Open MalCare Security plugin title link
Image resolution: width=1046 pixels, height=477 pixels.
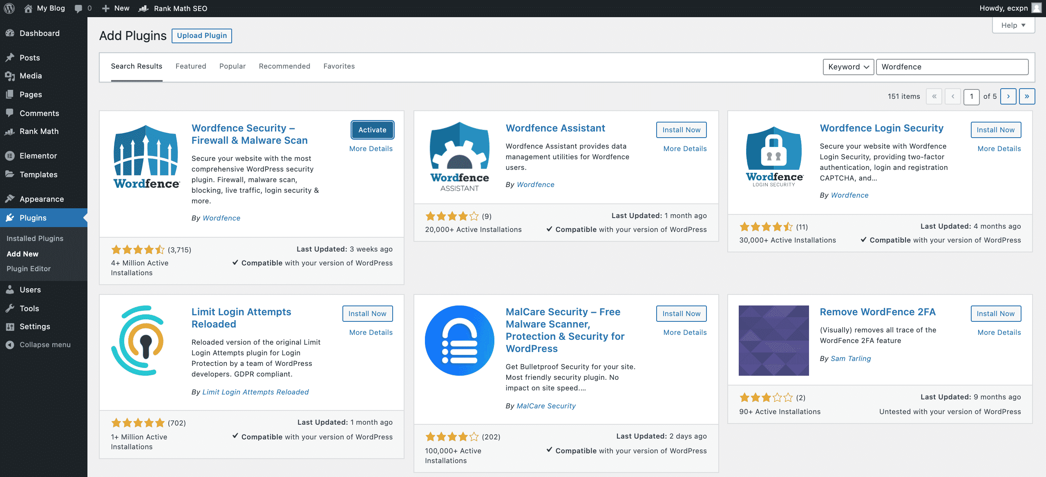point(565,330)
